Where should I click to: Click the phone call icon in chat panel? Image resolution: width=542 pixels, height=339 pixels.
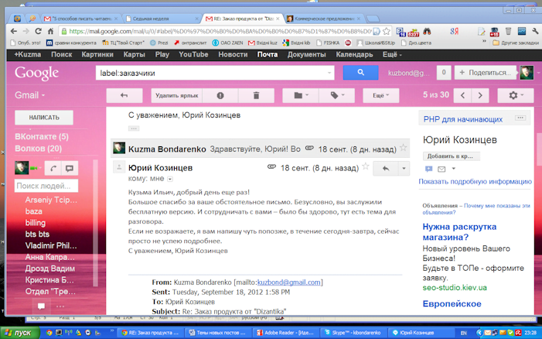(53, 169)
